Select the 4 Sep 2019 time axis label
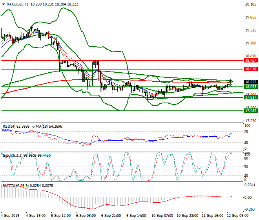This screenshot has width=259, height=220. (10, 216)
